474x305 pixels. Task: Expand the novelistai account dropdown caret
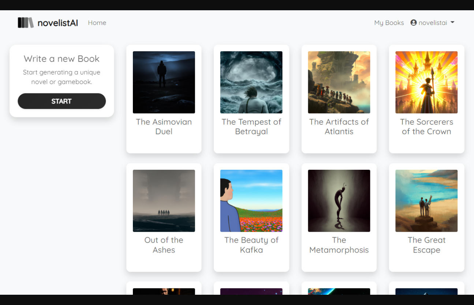point(452,23)
